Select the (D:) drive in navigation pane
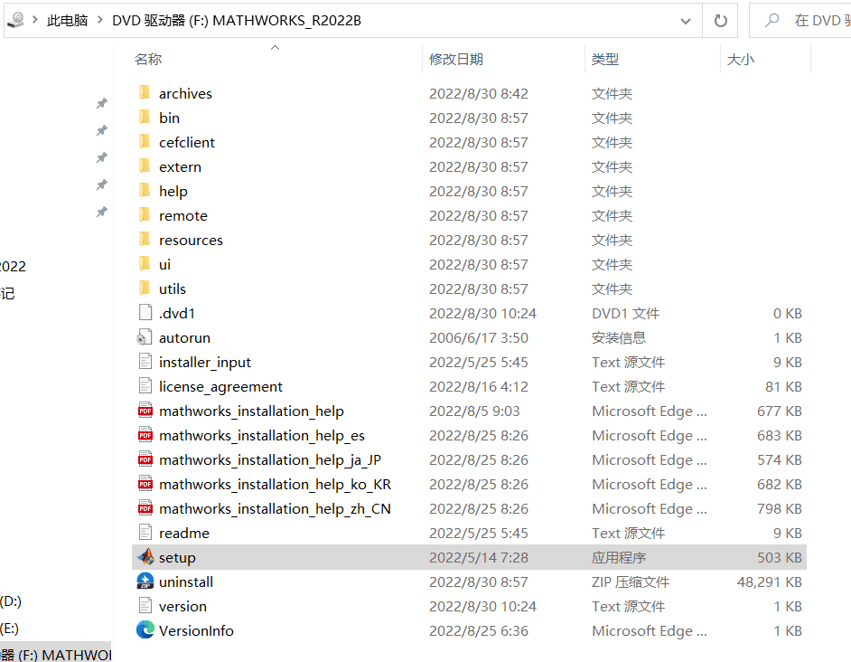 tap(10, 601)
